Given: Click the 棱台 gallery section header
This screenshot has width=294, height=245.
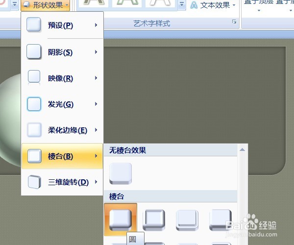Looking at the screenshot, I should pos(171,196).
